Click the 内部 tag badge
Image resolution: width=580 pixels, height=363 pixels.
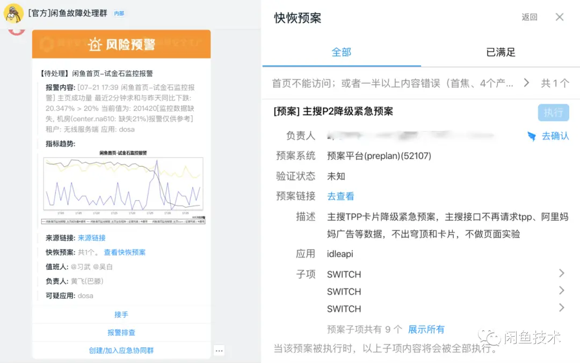119,13
